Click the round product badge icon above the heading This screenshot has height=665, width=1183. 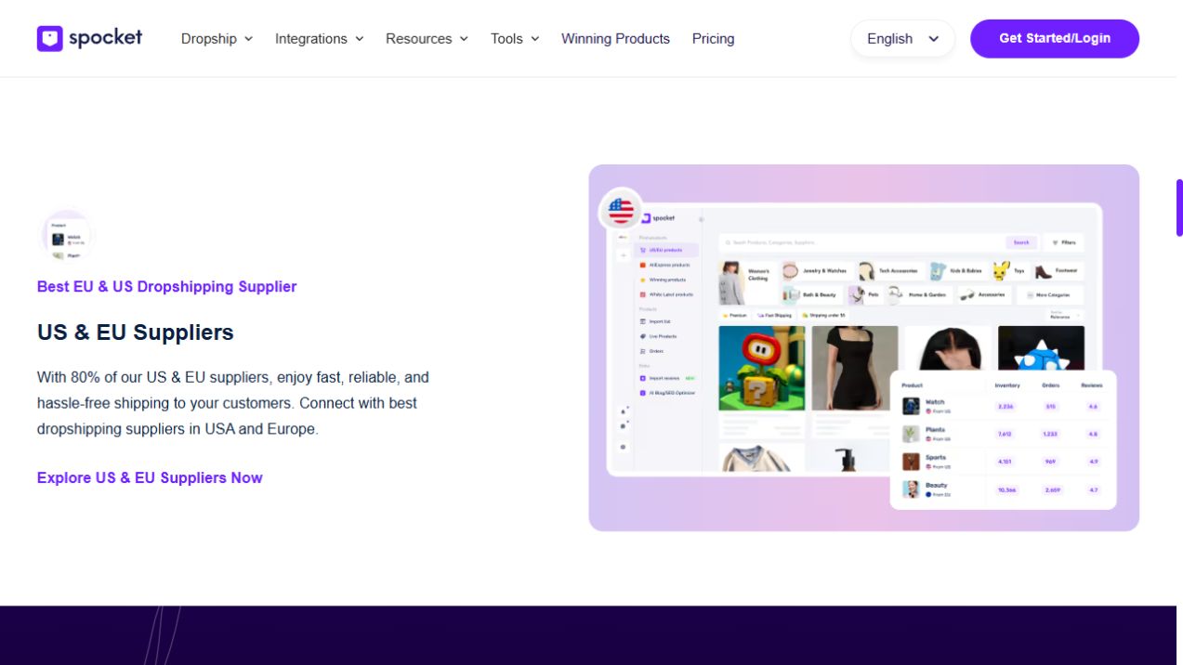click(x=67, y=236)
